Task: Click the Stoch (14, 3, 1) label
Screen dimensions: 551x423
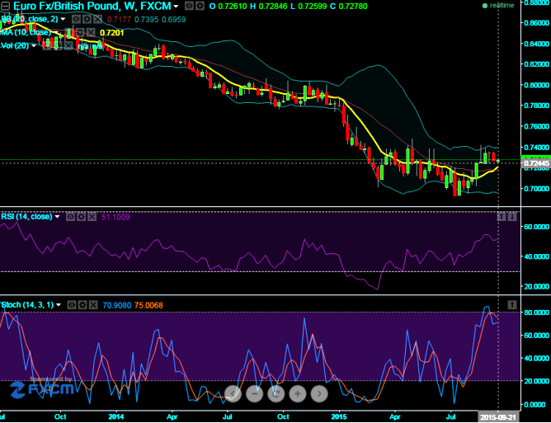Action: coord(28,304)
